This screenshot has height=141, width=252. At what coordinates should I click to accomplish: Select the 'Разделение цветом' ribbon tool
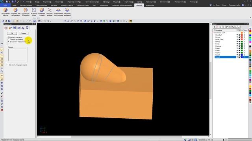(6, 12)
